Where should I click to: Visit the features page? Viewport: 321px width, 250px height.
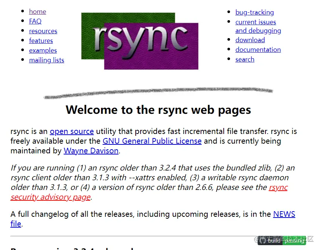click(41, 41)
